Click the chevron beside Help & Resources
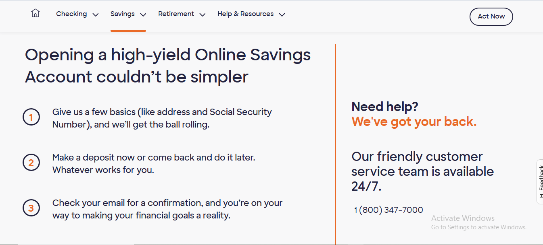This screenshot has height=245, width=543. [x=281, y=14]
